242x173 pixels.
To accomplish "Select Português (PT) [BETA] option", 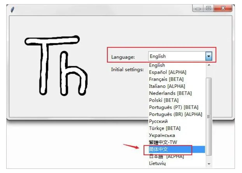I will click(x=174, y=107).
